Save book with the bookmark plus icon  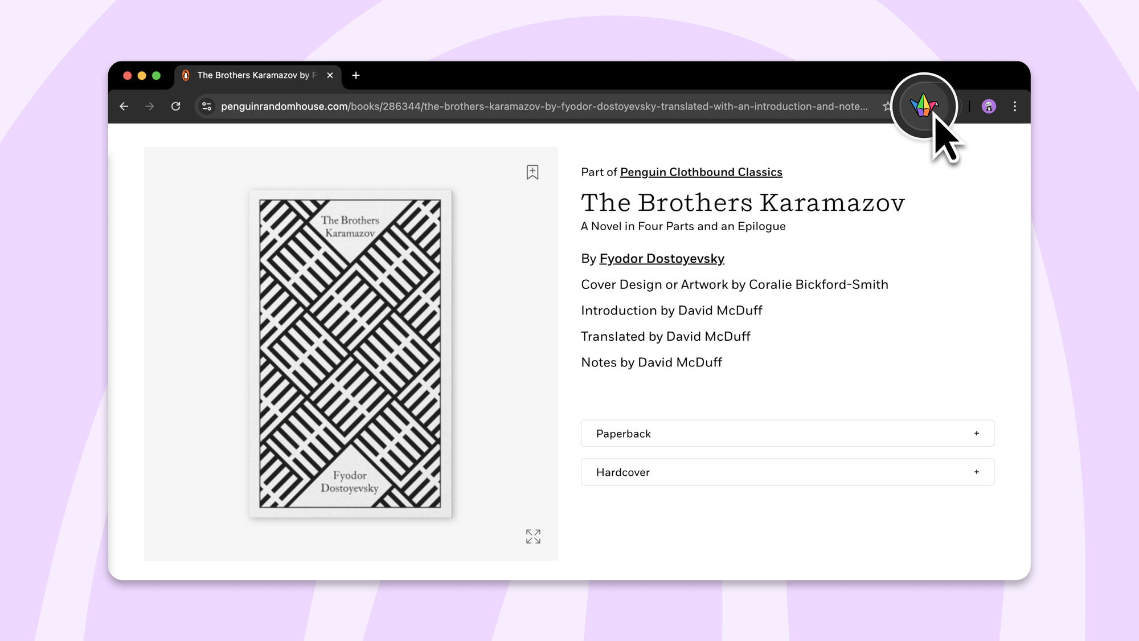532,172
